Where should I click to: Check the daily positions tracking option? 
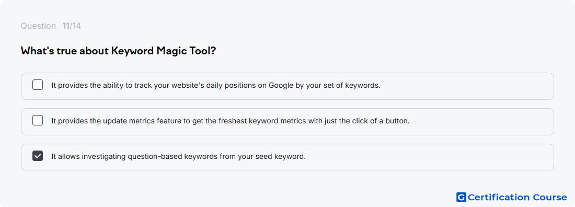(x=38, y=85)
